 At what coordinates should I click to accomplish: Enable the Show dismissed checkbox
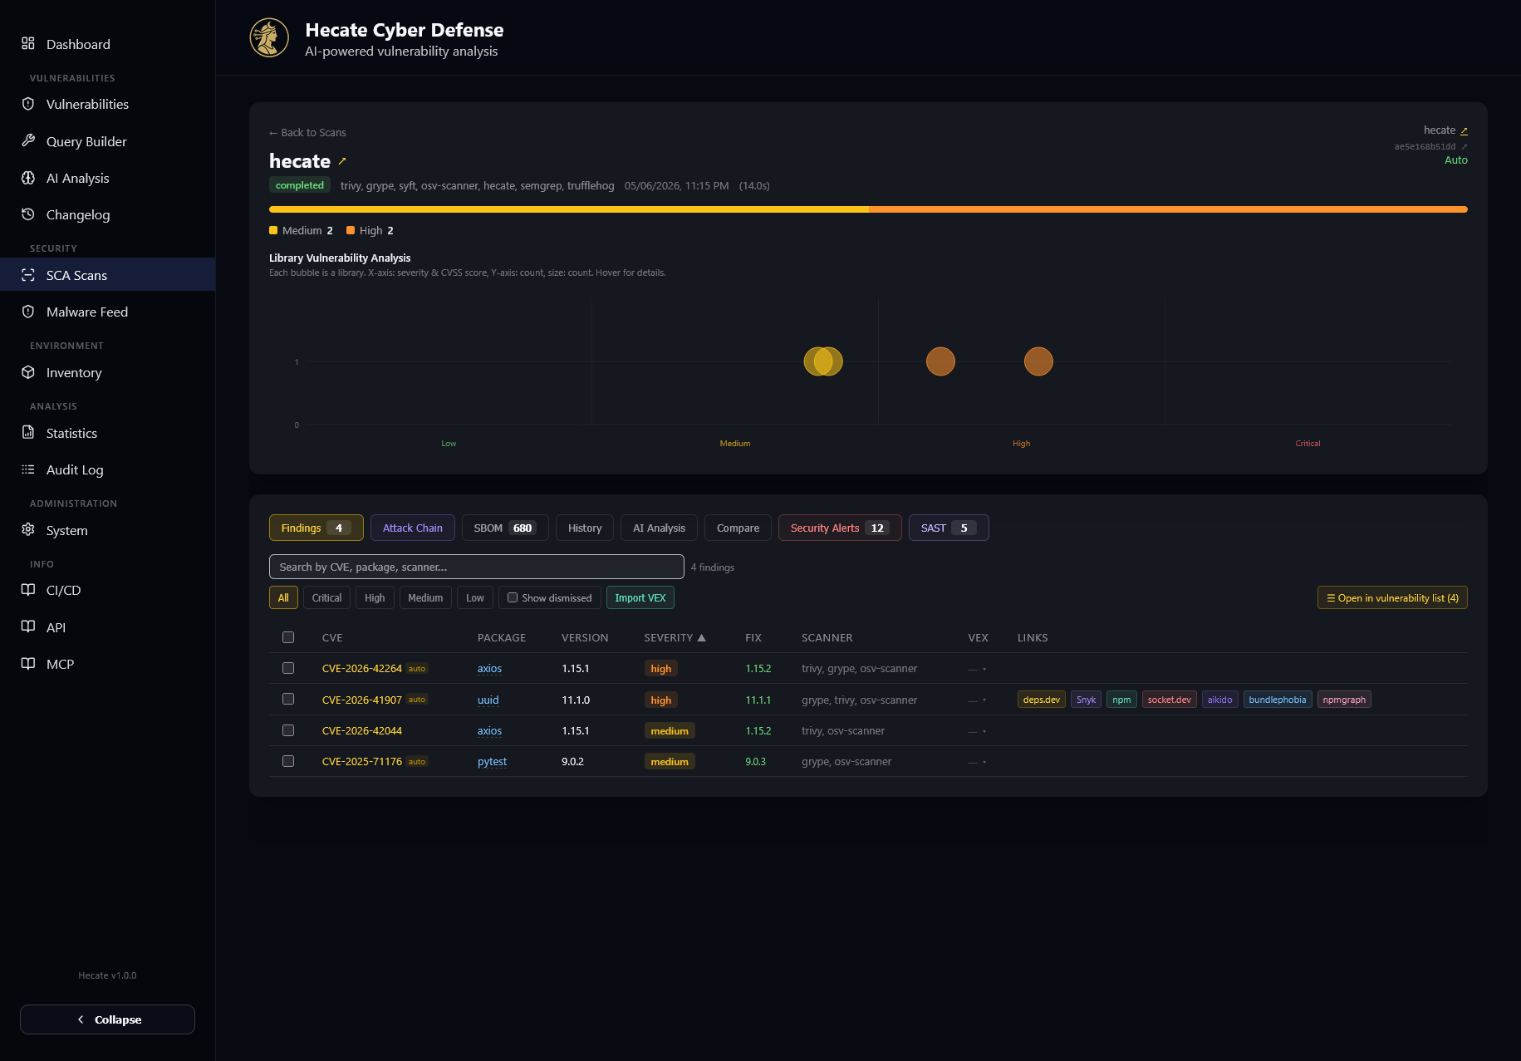[x=513, y=597]
